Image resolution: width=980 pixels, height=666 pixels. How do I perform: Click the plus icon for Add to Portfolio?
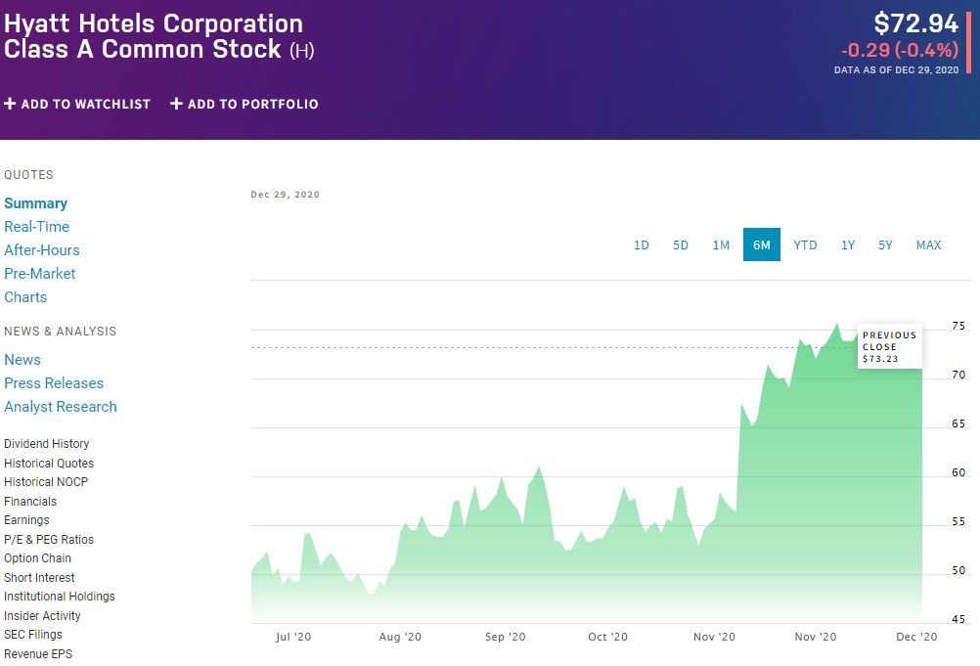[176, 104]
